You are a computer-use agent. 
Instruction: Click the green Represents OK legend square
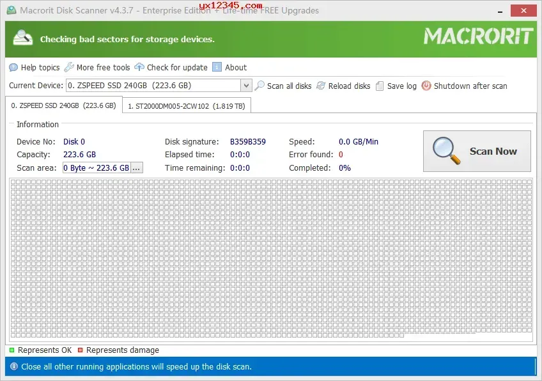(12, 350)
